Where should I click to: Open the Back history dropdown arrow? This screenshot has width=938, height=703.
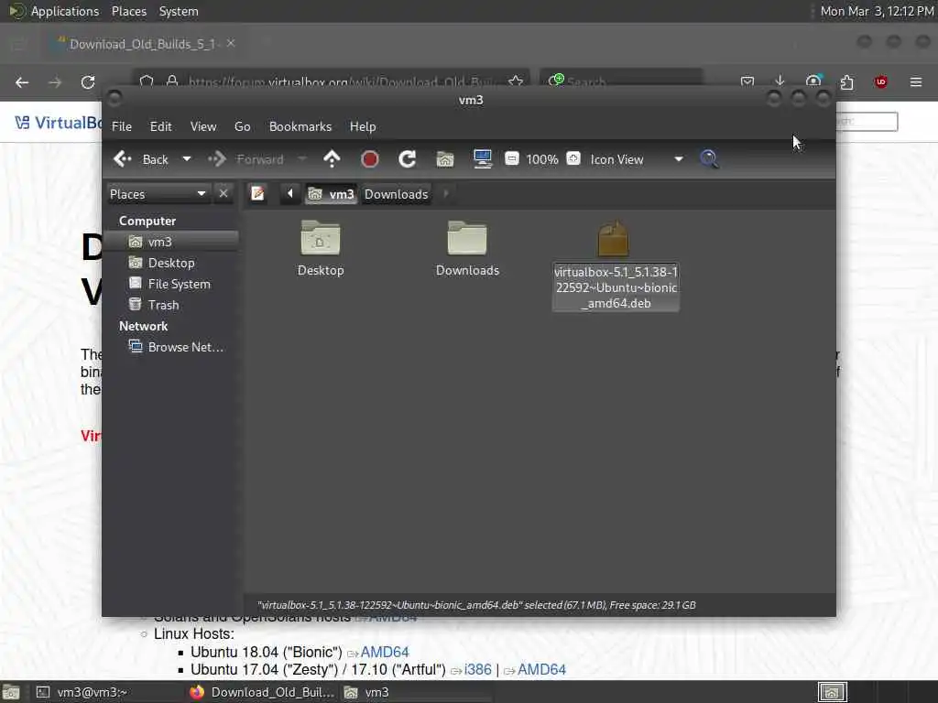coord(187,159)
